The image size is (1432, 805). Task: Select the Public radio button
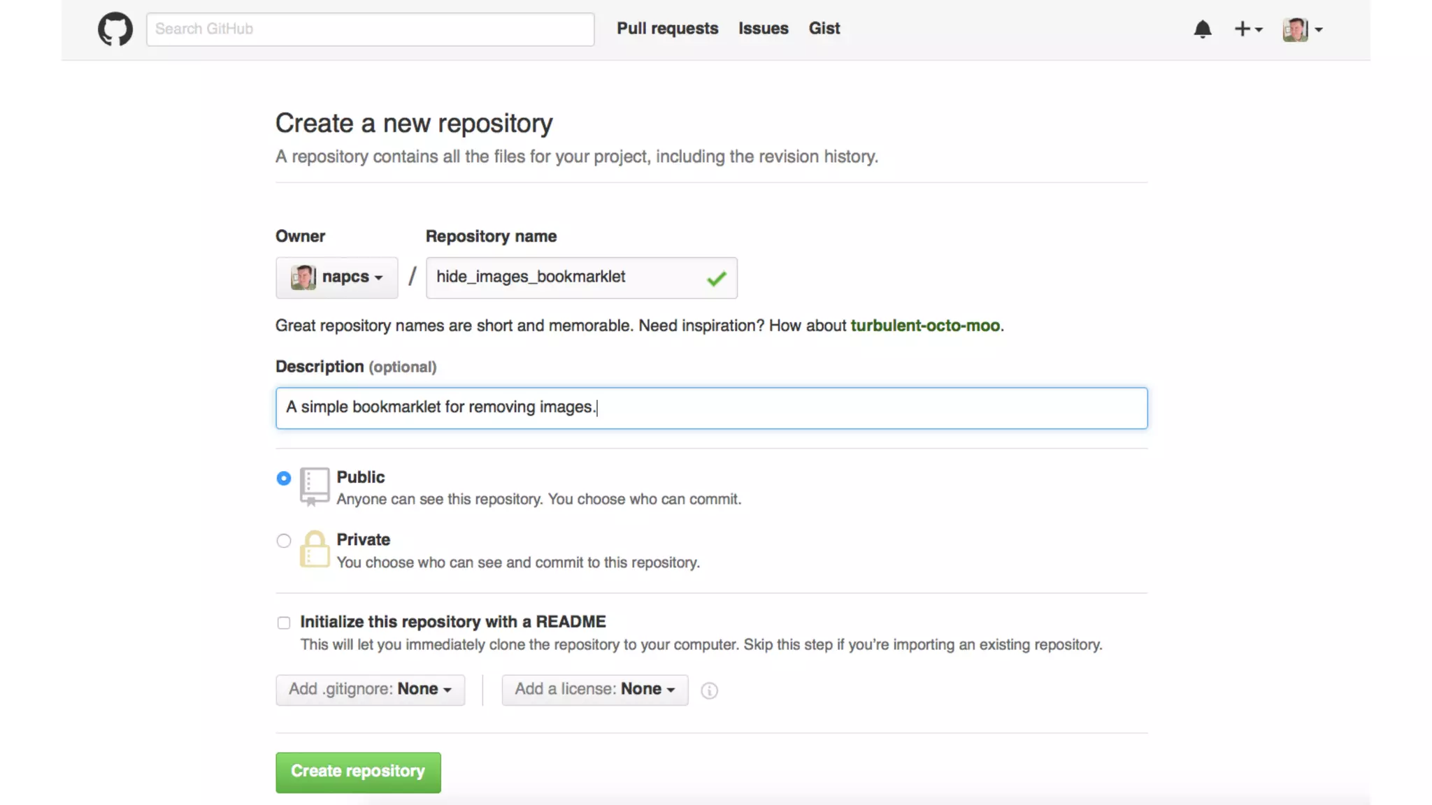(x=283, y=479)
